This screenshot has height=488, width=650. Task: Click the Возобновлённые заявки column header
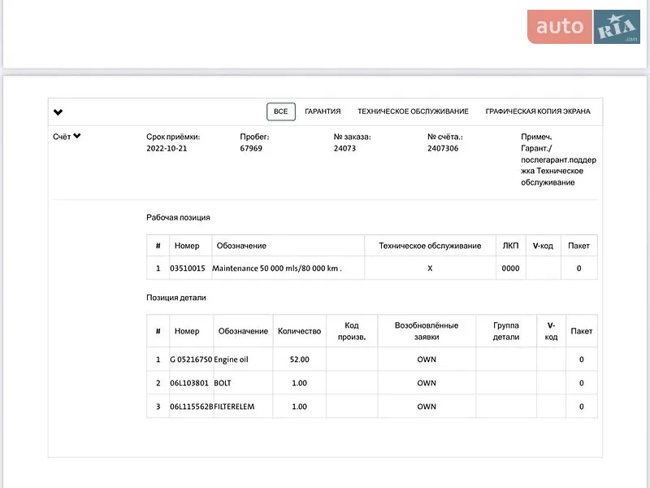[427, 331]
